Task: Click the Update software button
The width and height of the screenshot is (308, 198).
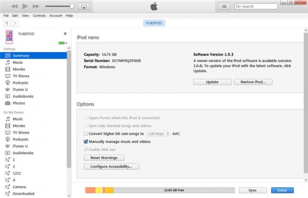Action: click(x=212, y=82)
